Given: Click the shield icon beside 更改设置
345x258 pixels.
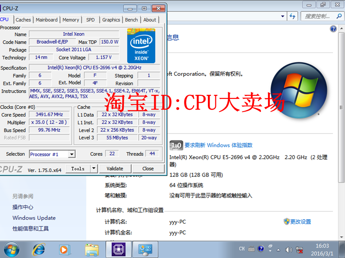Looking at the screenshot, I should (287, 221).
